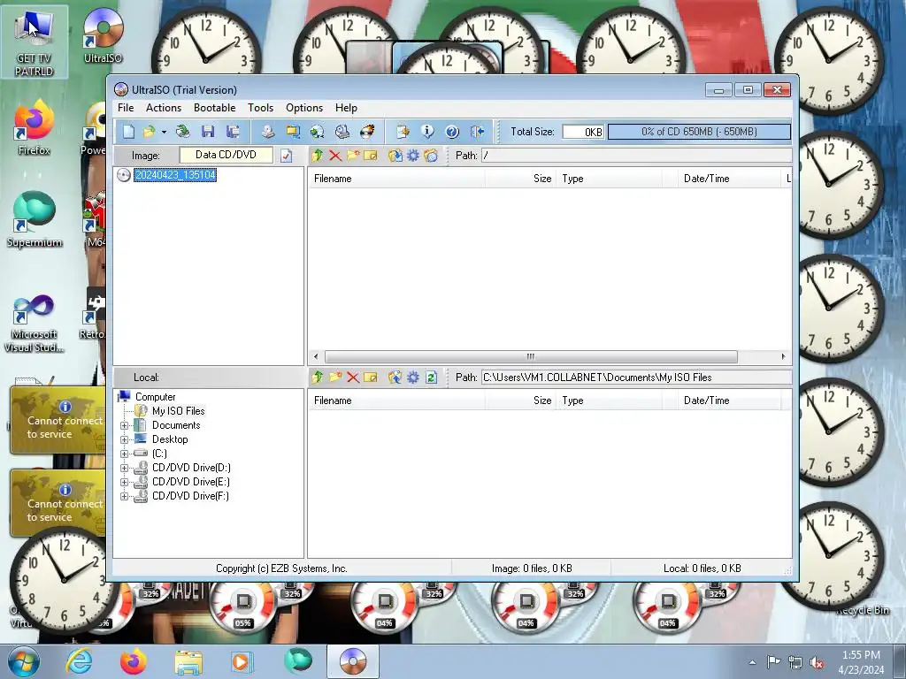Expand the CD/DVD Drive(E:) node

pos(124,482)
